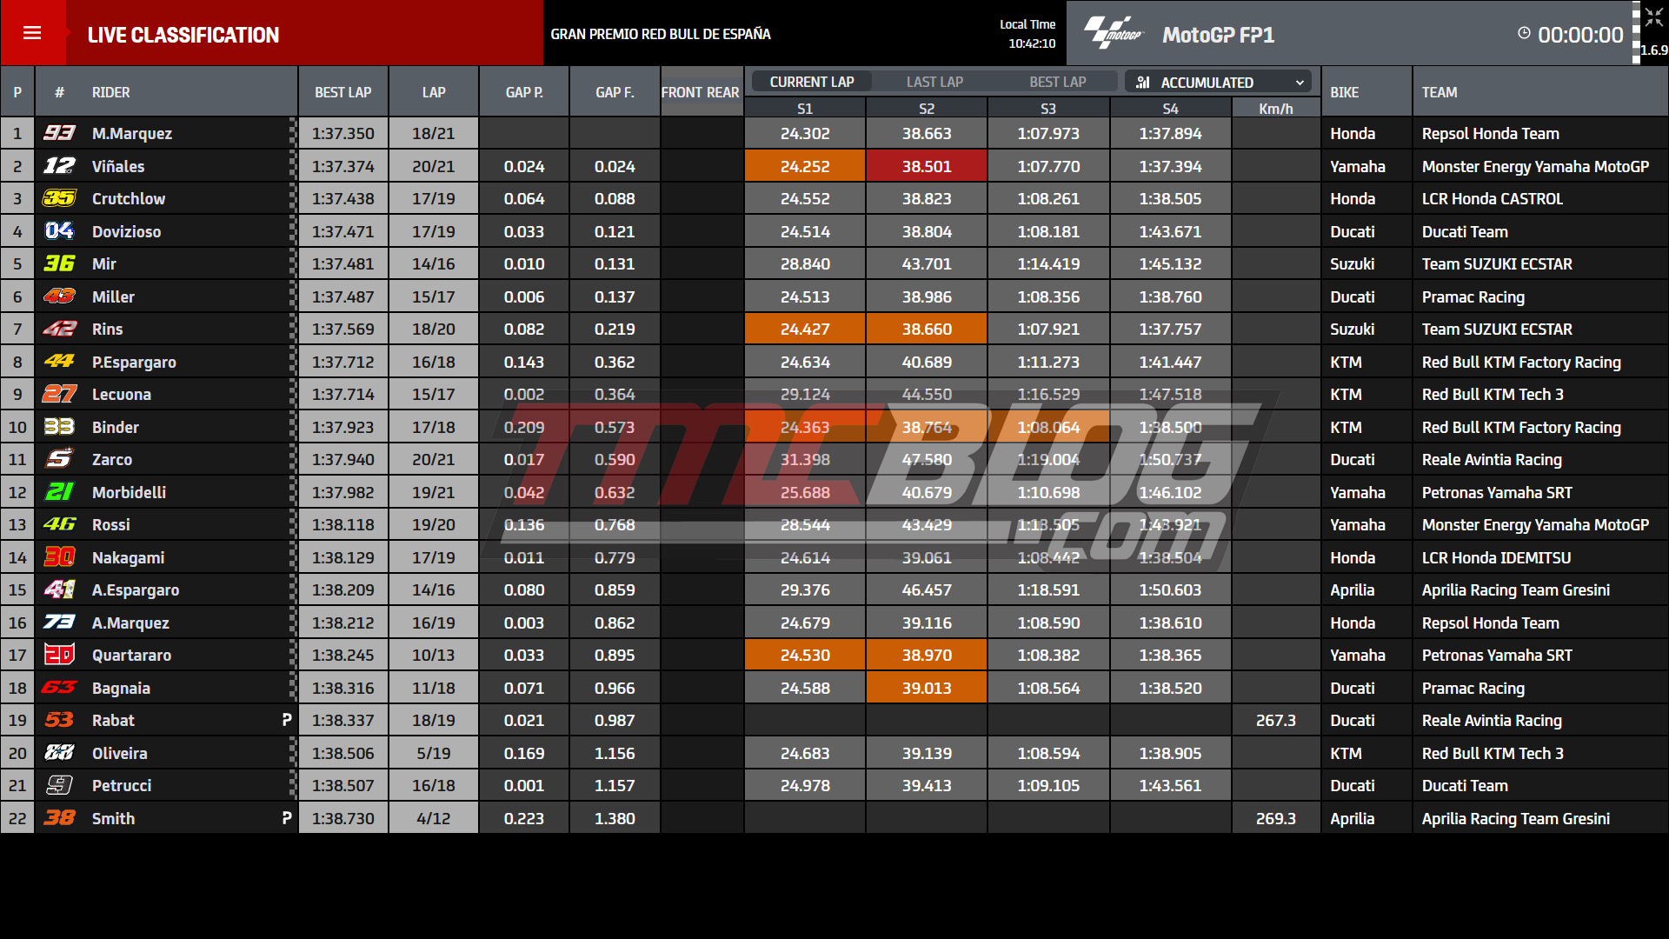The height and width of the screenshot is (939, 1669).
Task: Click rider number 73 badge
Action: point(59,623)
